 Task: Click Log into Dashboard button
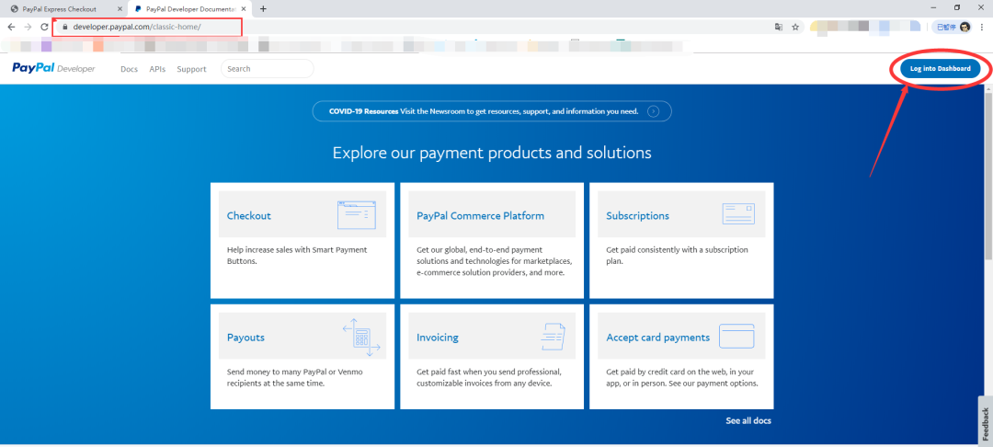click(940, 68)
